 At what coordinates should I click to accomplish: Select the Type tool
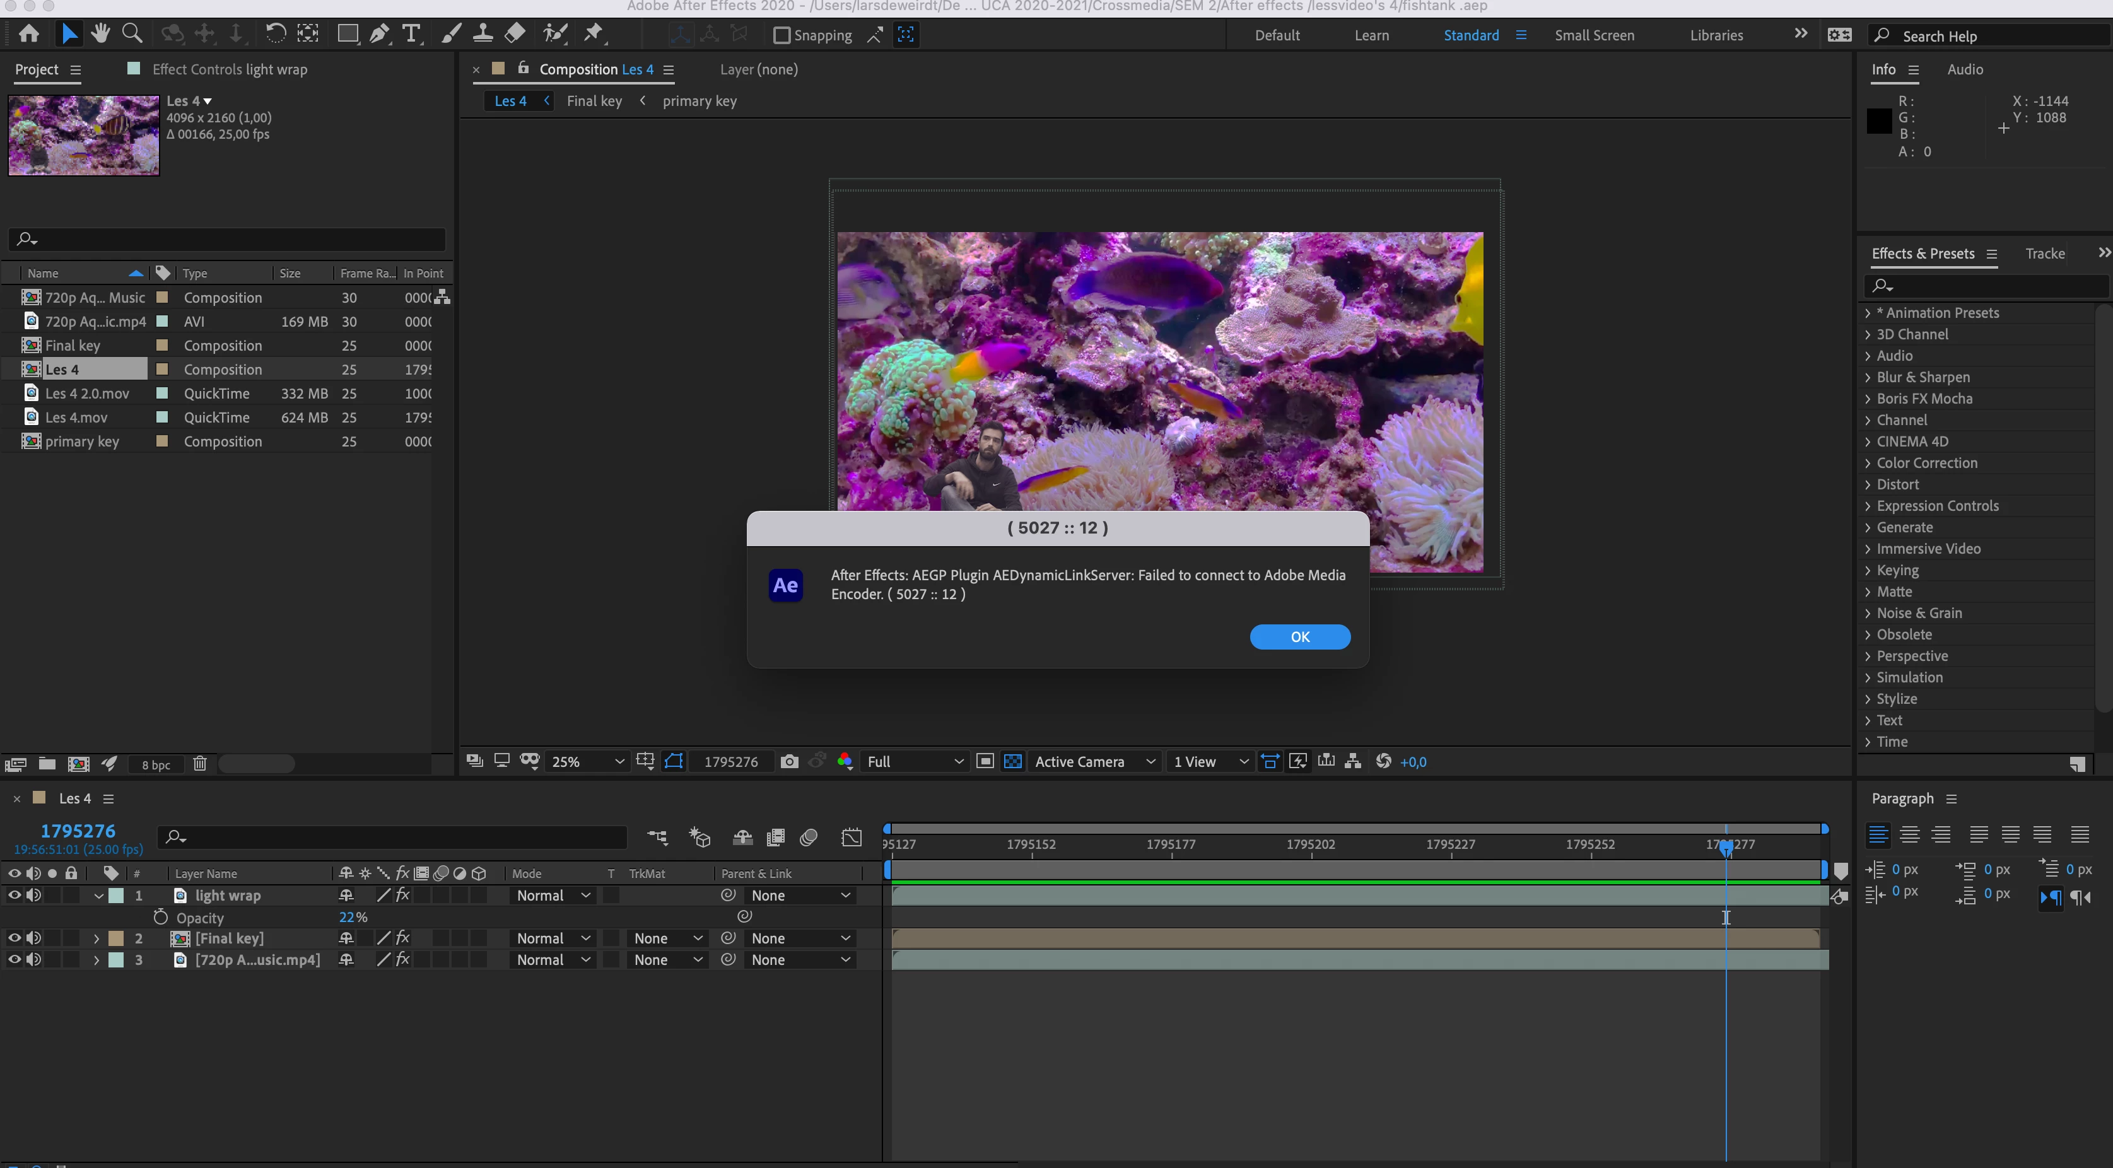411,35
